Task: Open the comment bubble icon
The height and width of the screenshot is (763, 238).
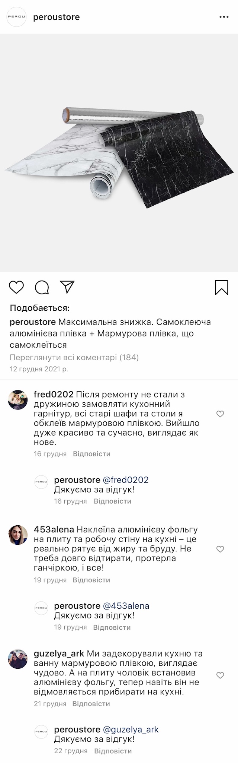Action: (x=42, y=287)
